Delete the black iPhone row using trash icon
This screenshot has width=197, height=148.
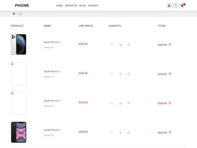(x=170, y=132)
